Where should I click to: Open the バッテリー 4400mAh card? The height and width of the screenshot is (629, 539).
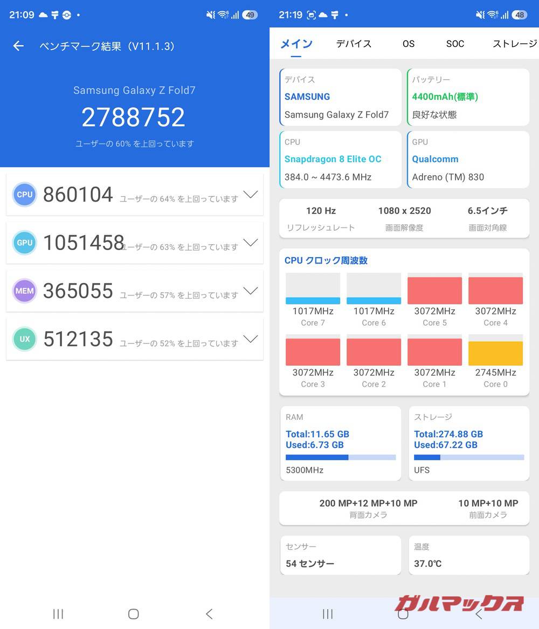468,97
